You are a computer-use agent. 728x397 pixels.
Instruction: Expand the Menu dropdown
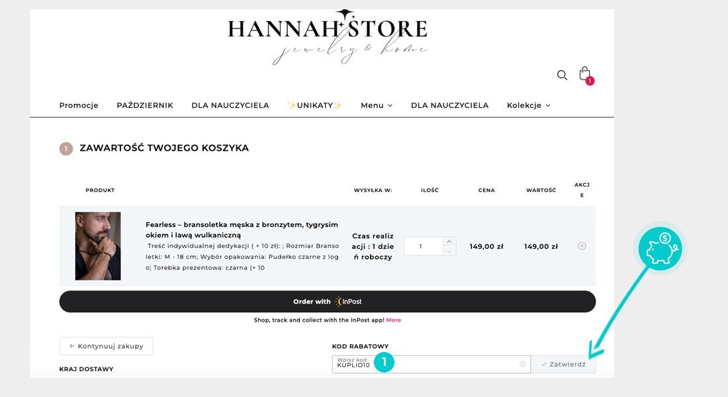(376, 105)
